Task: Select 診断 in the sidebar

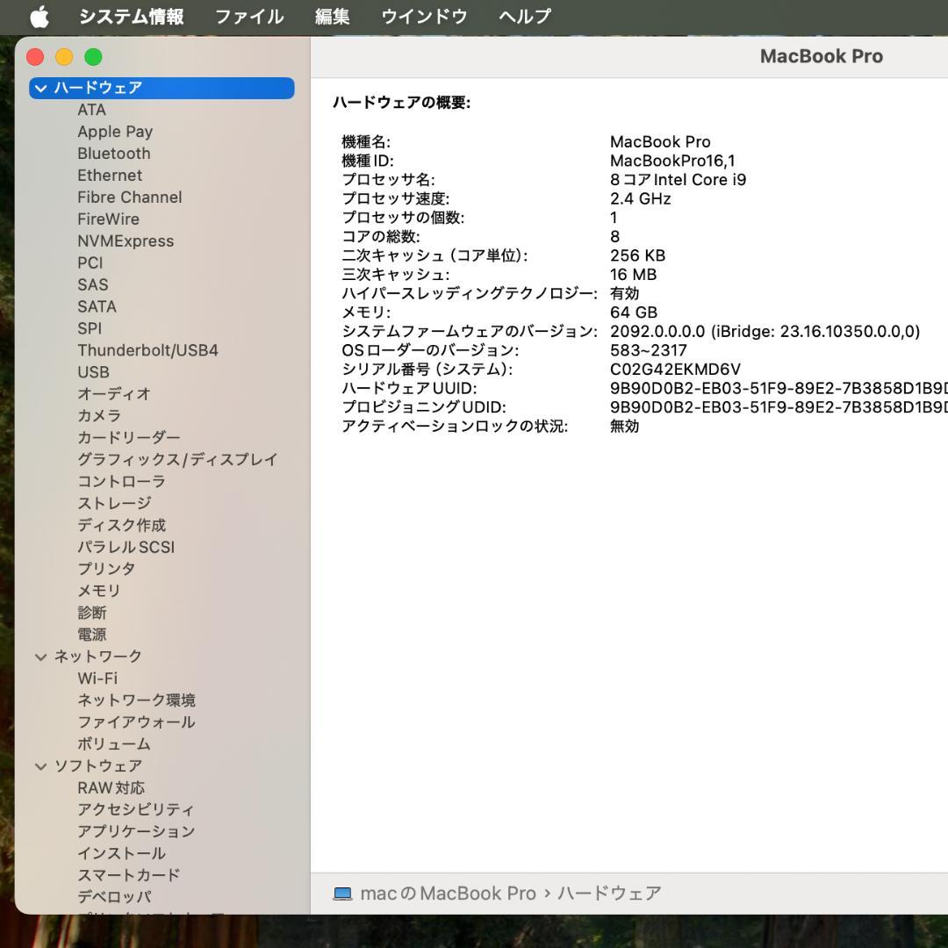Action: tap(92, 612)
